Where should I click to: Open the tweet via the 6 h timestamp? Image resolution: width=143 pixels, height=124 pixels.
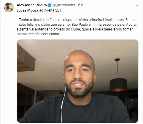tap(81, 5)
